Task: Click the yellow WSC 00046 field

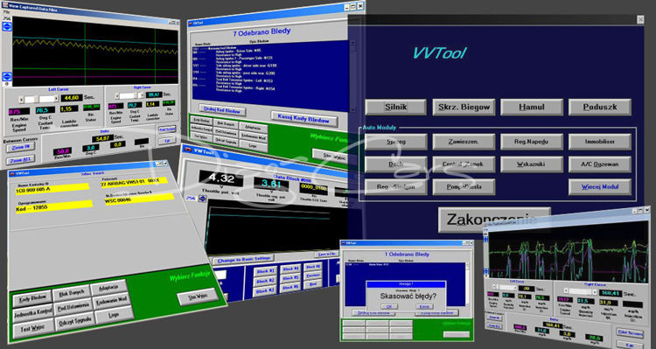Action: pyautogui.click(x=138, y=199)
